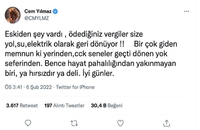Screen dimensions: 200x130
Task: Click the blue verified badge
Action: tap(56, 11)
